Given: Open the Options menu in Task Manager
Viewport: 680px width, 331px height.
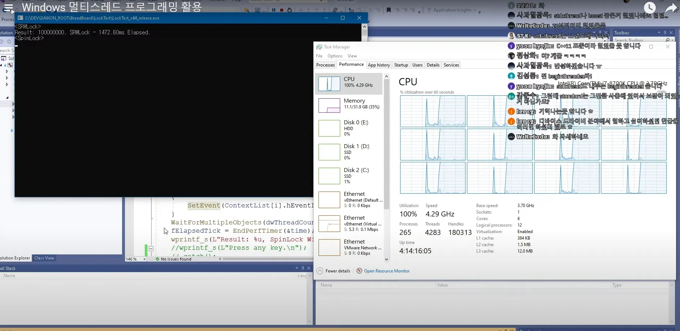Looking at the screenshot, I should tap(335, 56).
